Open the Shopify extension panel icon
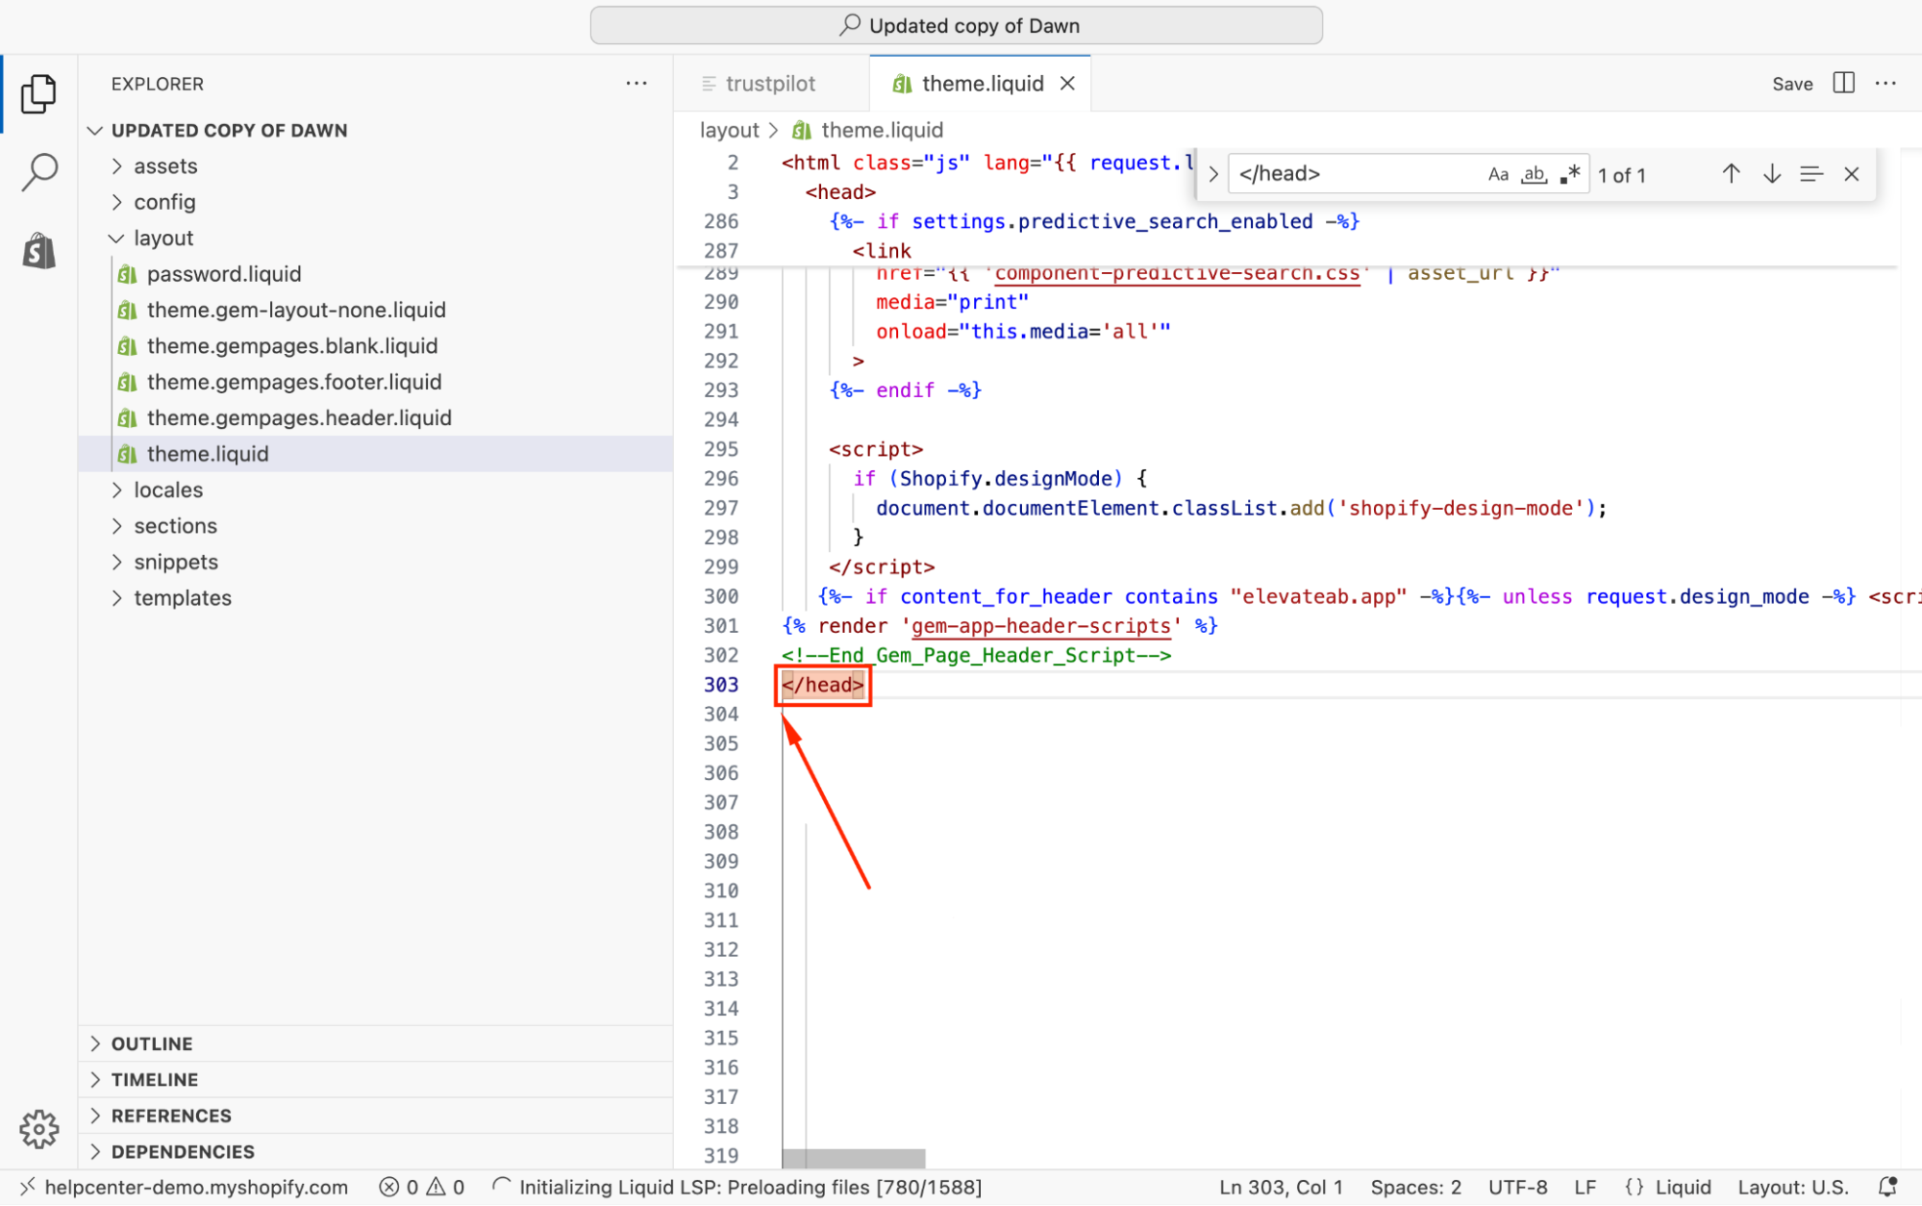The image size is (1922, 1206). pos(38,251)
